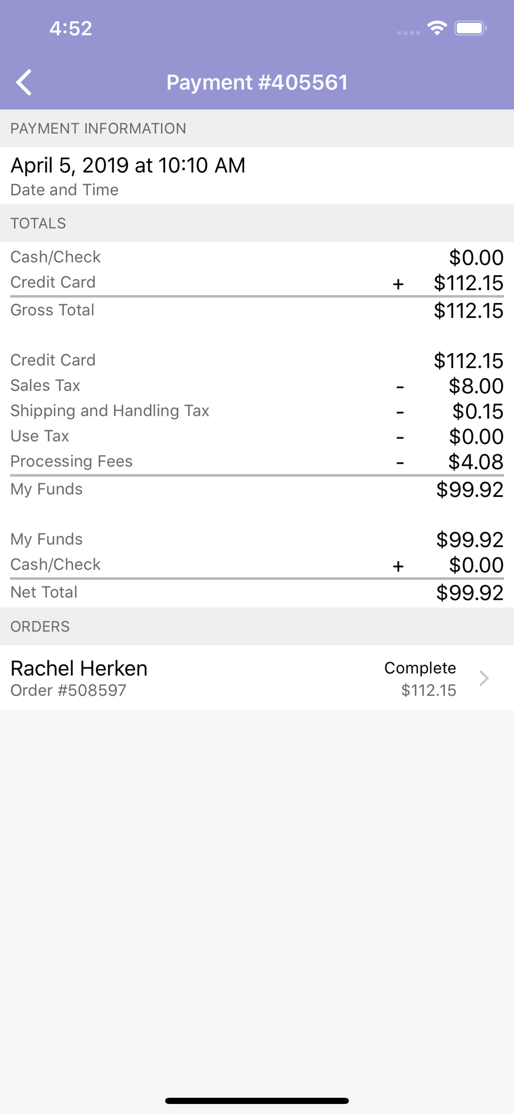Open Rachel Herken order row
Screen dimensions: 514x1114
(257, 678)
